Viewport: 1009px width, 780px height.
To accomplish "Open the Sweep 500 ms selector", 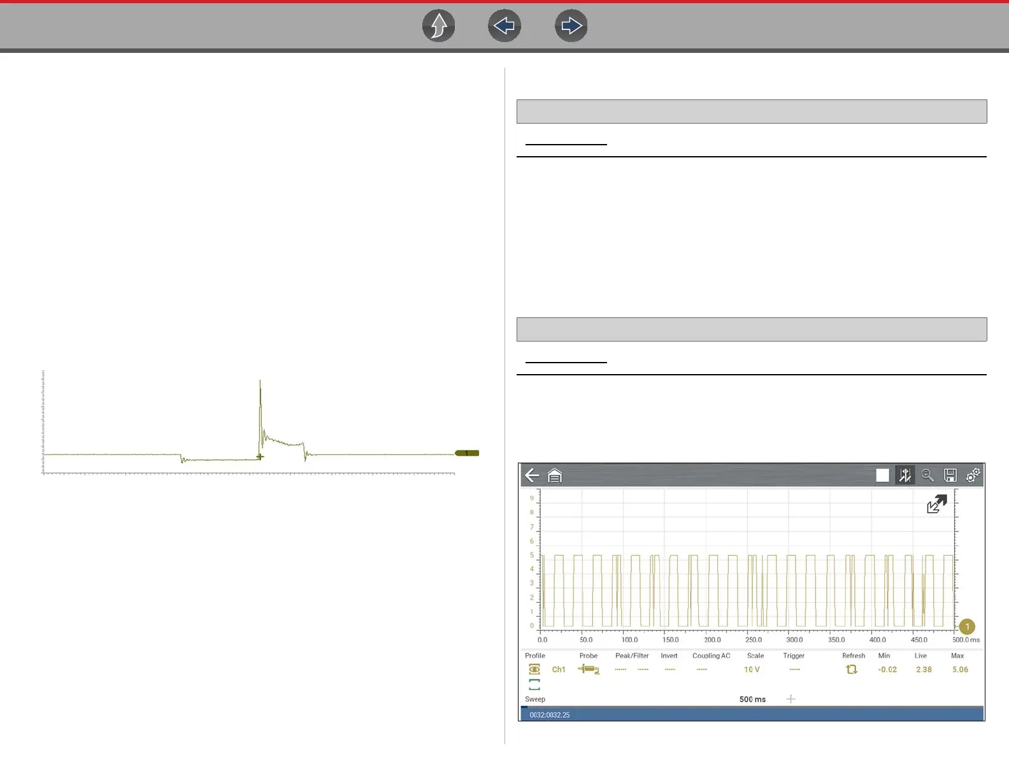I will pyautogui.click(x=753, y=700).
